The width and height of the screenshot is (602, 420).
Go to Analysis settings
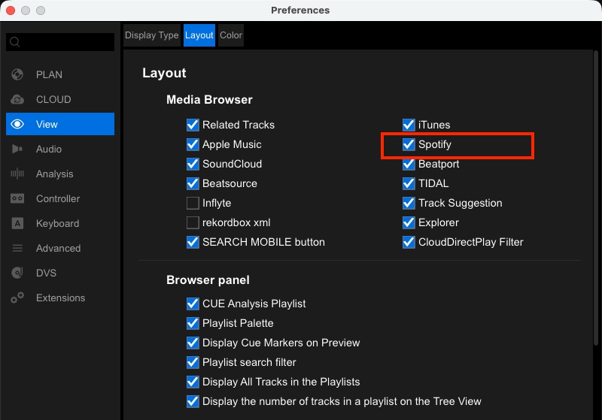pos(54,174)
